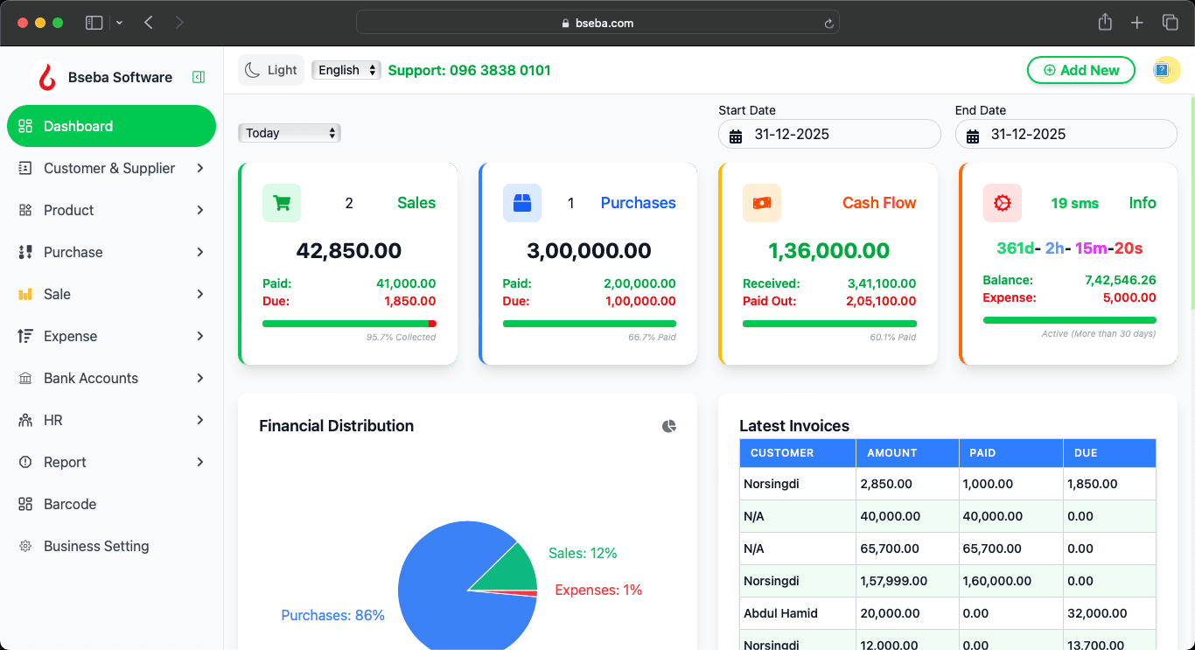Screen dimensions: 1195x650
Task: Reload the page in Safari's address bar
Action: tap(828, 24)
